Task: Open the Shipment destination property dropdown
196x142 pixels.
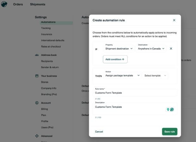Action: (x=119, y=48)
